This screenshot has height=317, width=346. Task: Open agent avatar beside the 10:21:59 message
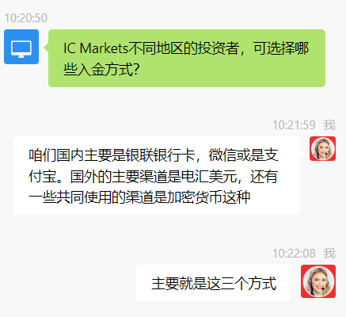coord(322,149)
